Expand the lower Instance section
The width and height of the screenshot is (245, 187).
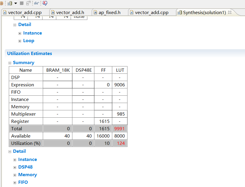15,160
